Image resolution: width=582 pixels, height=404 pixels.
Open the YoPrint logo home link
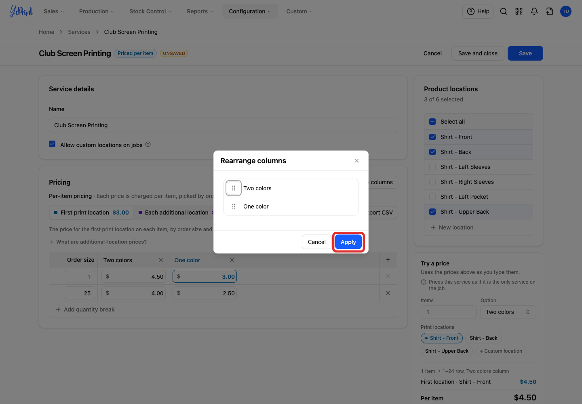click(x=21, y=11)
